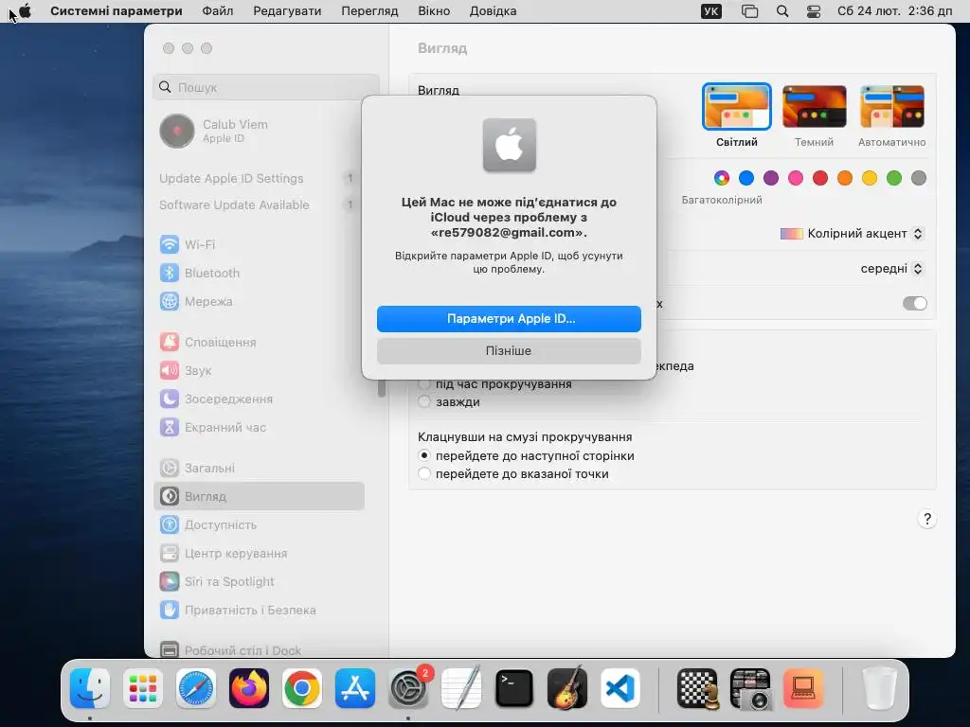Dismiss dialog with Пізніше button
Screen dimensions: 970x727
click(x=509, y=351)
